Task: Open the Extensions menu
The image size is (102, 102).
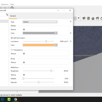Action: click(5, 4)
